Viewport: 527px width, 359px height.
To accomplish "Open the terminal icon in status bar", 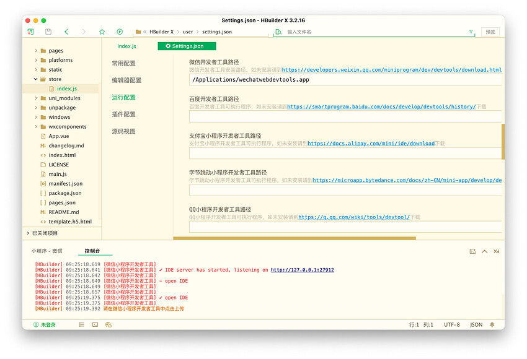I will (x=95, y=324).
